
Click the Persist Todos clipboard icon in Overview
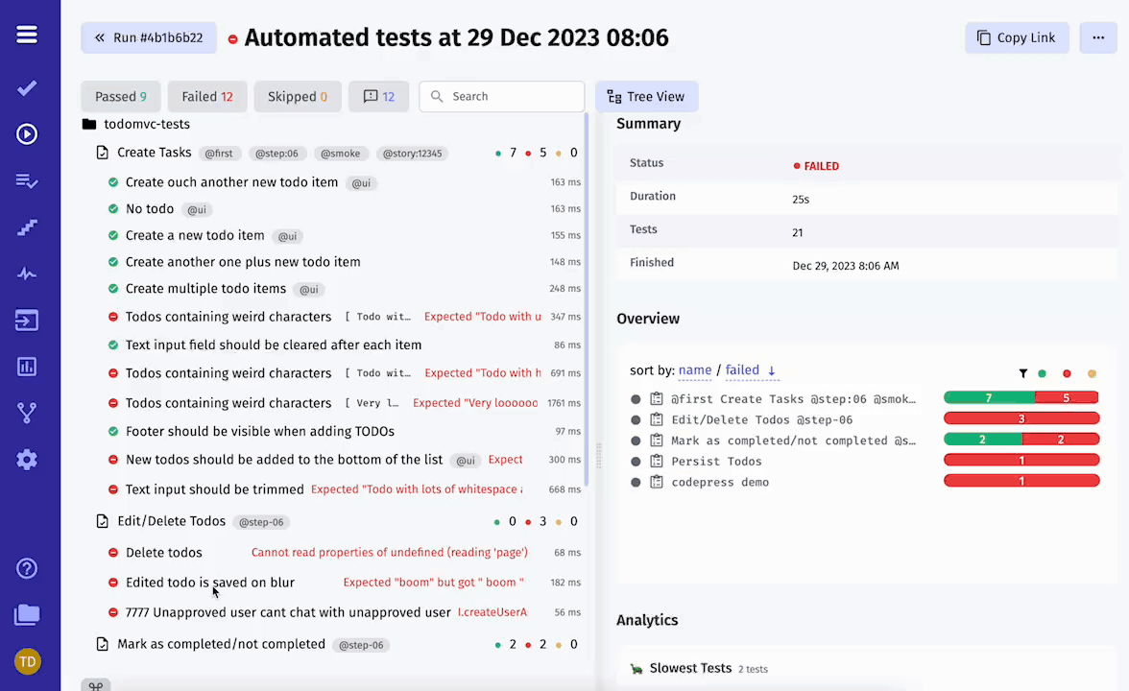tap(656, 461)
